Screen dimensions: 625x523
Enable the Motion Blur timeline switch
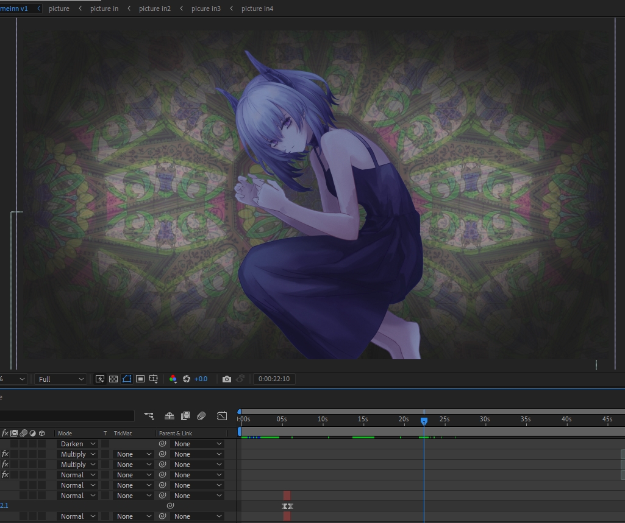(x=201, y=416)
